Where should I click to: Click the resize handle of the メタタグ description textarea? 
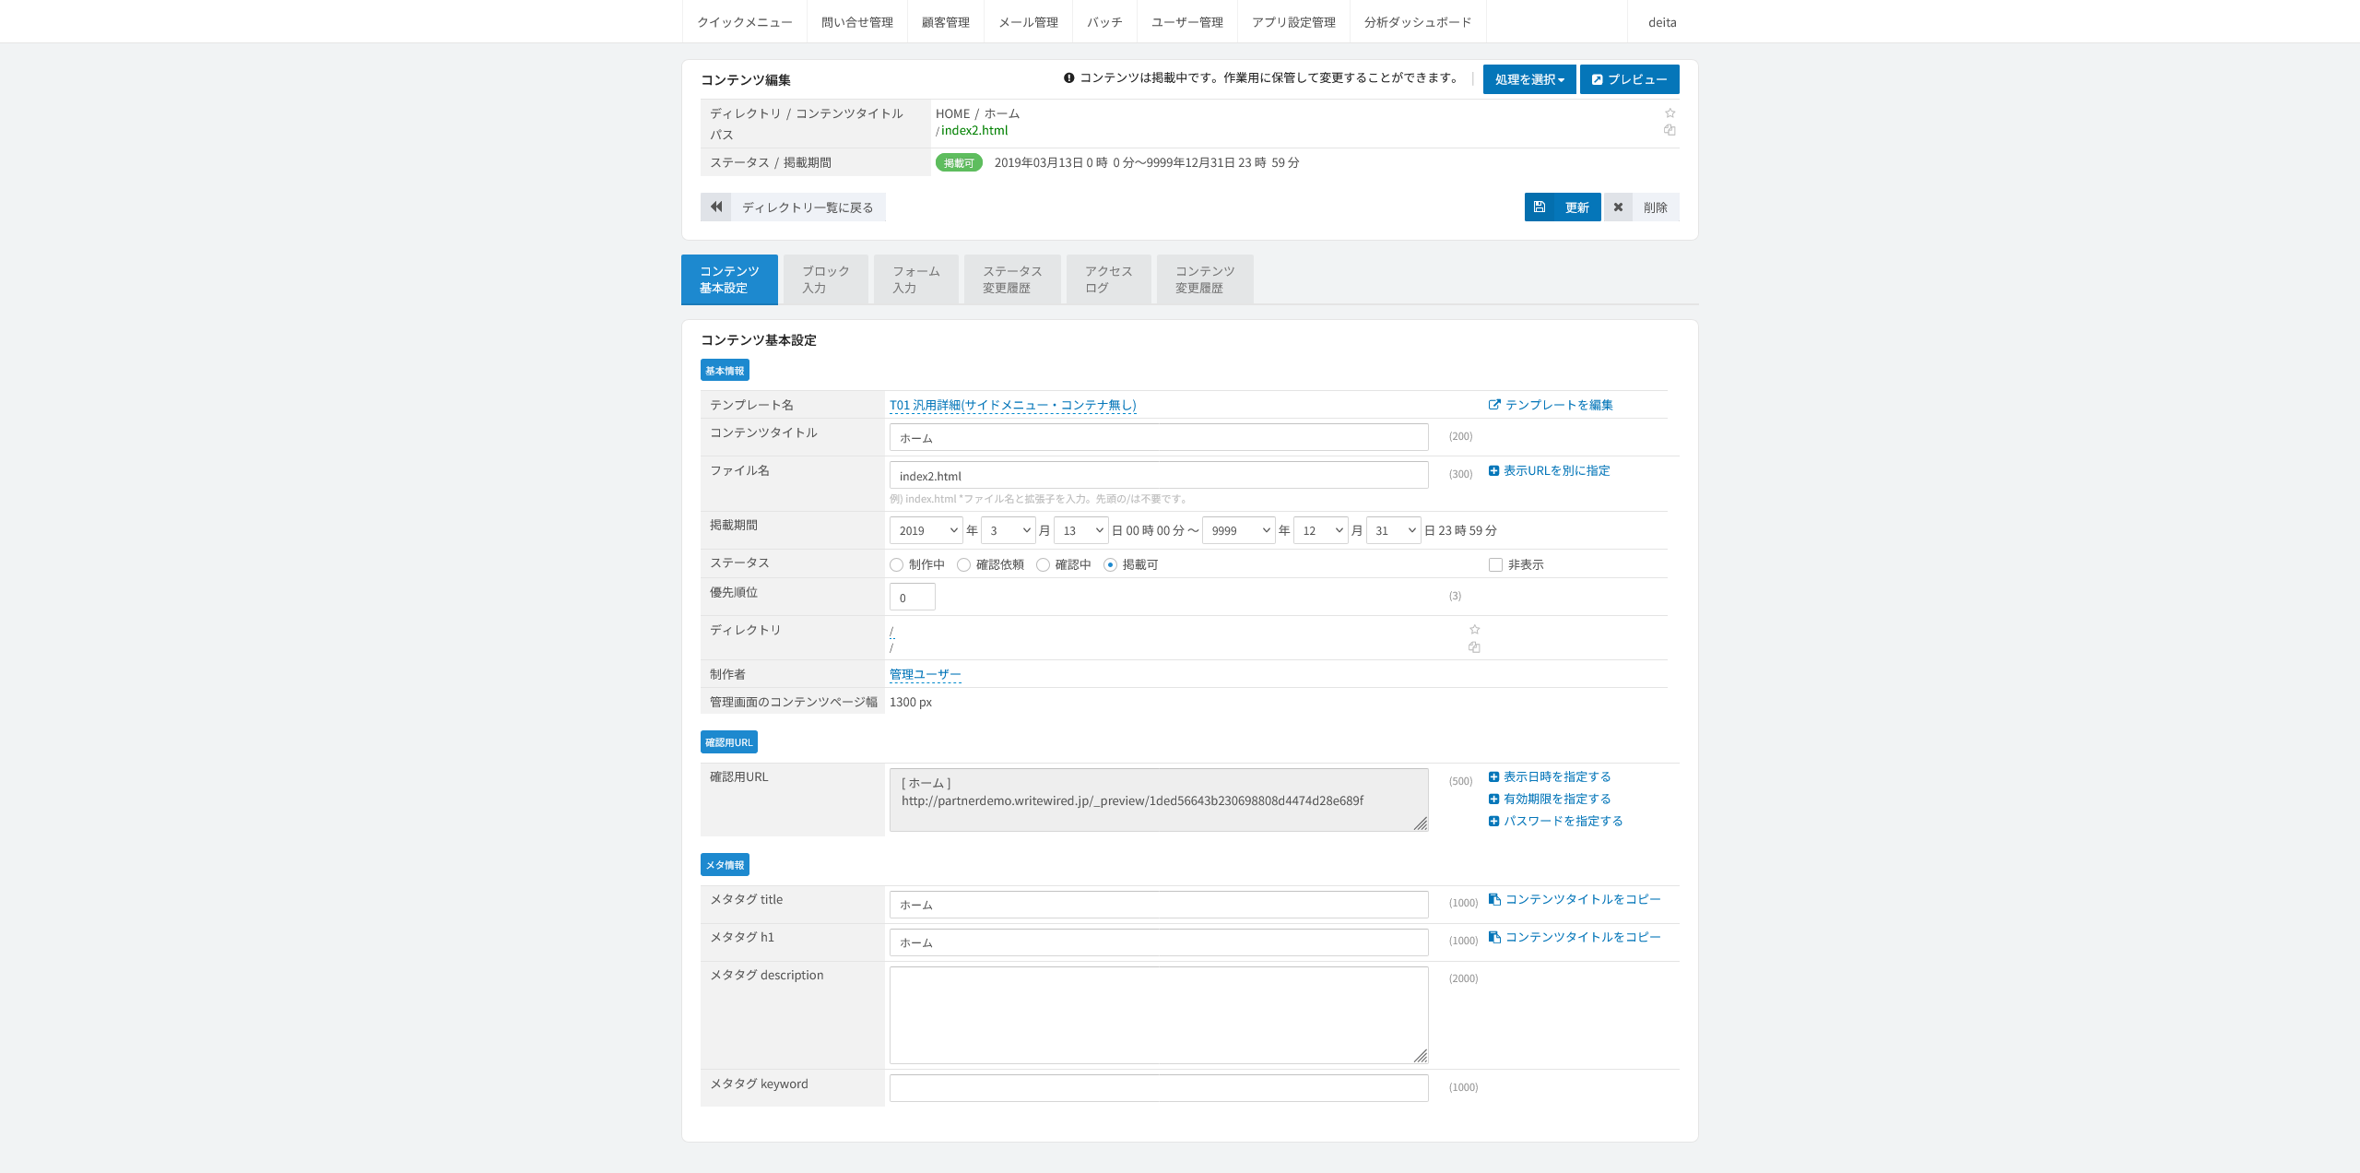(x=1421, y=1056)
